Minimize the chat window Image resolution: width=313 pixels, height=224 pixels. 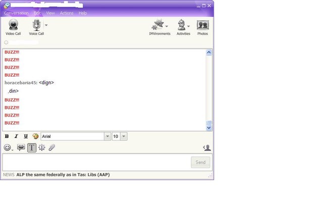198,6
